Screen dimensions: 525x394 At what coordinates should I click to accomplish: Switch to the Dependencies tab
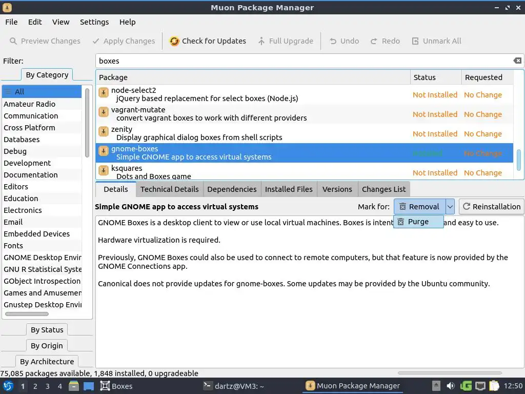coord(232,189)
